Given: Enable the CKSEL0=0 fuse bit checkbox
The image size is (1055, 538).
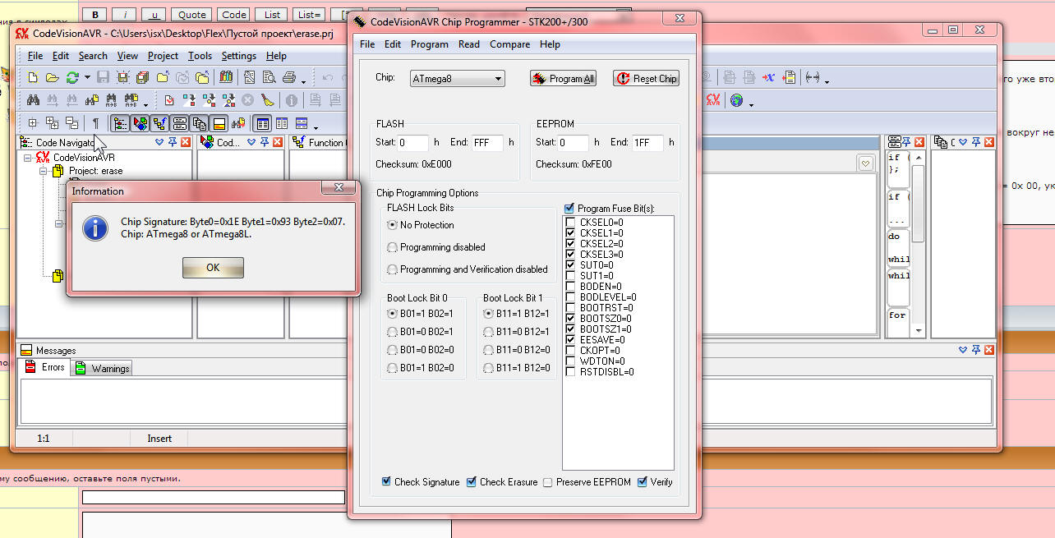Looking at the screenshot, I should coord(571,223).
